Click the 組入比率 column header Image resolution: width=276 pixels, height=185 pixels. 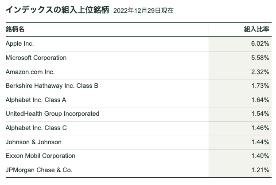(x=257, y=29)
